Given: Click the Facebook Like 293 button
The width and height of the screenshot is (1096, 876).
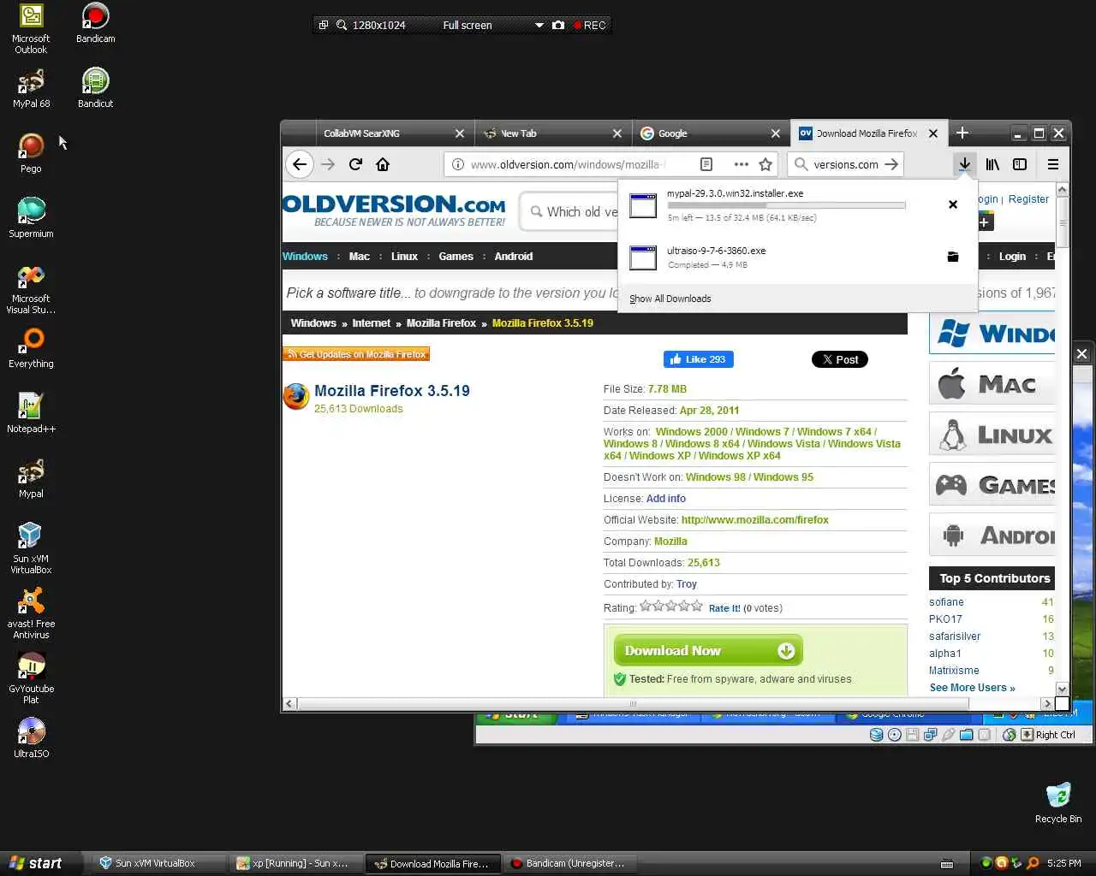Looking at the screenshot, I should point(698,359).
